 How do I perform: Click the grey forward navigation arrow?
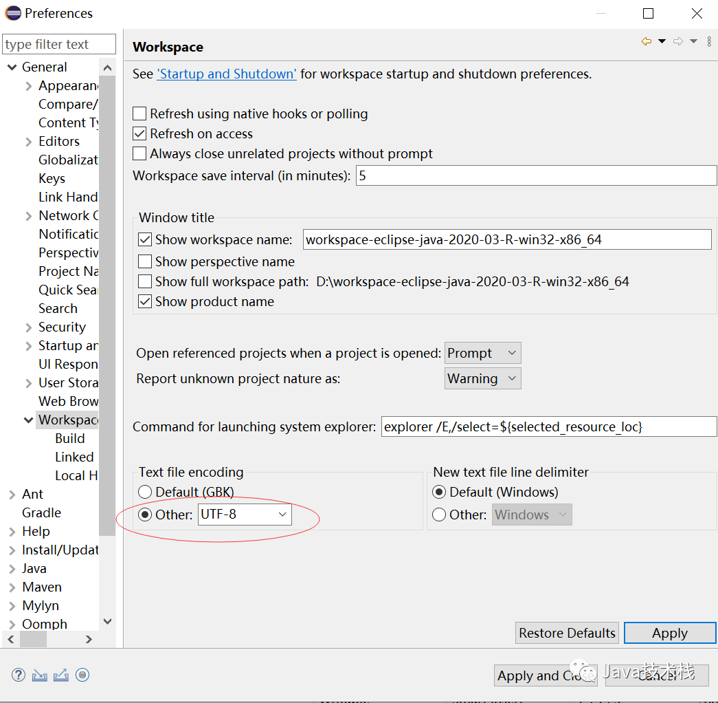pos(678,42)
